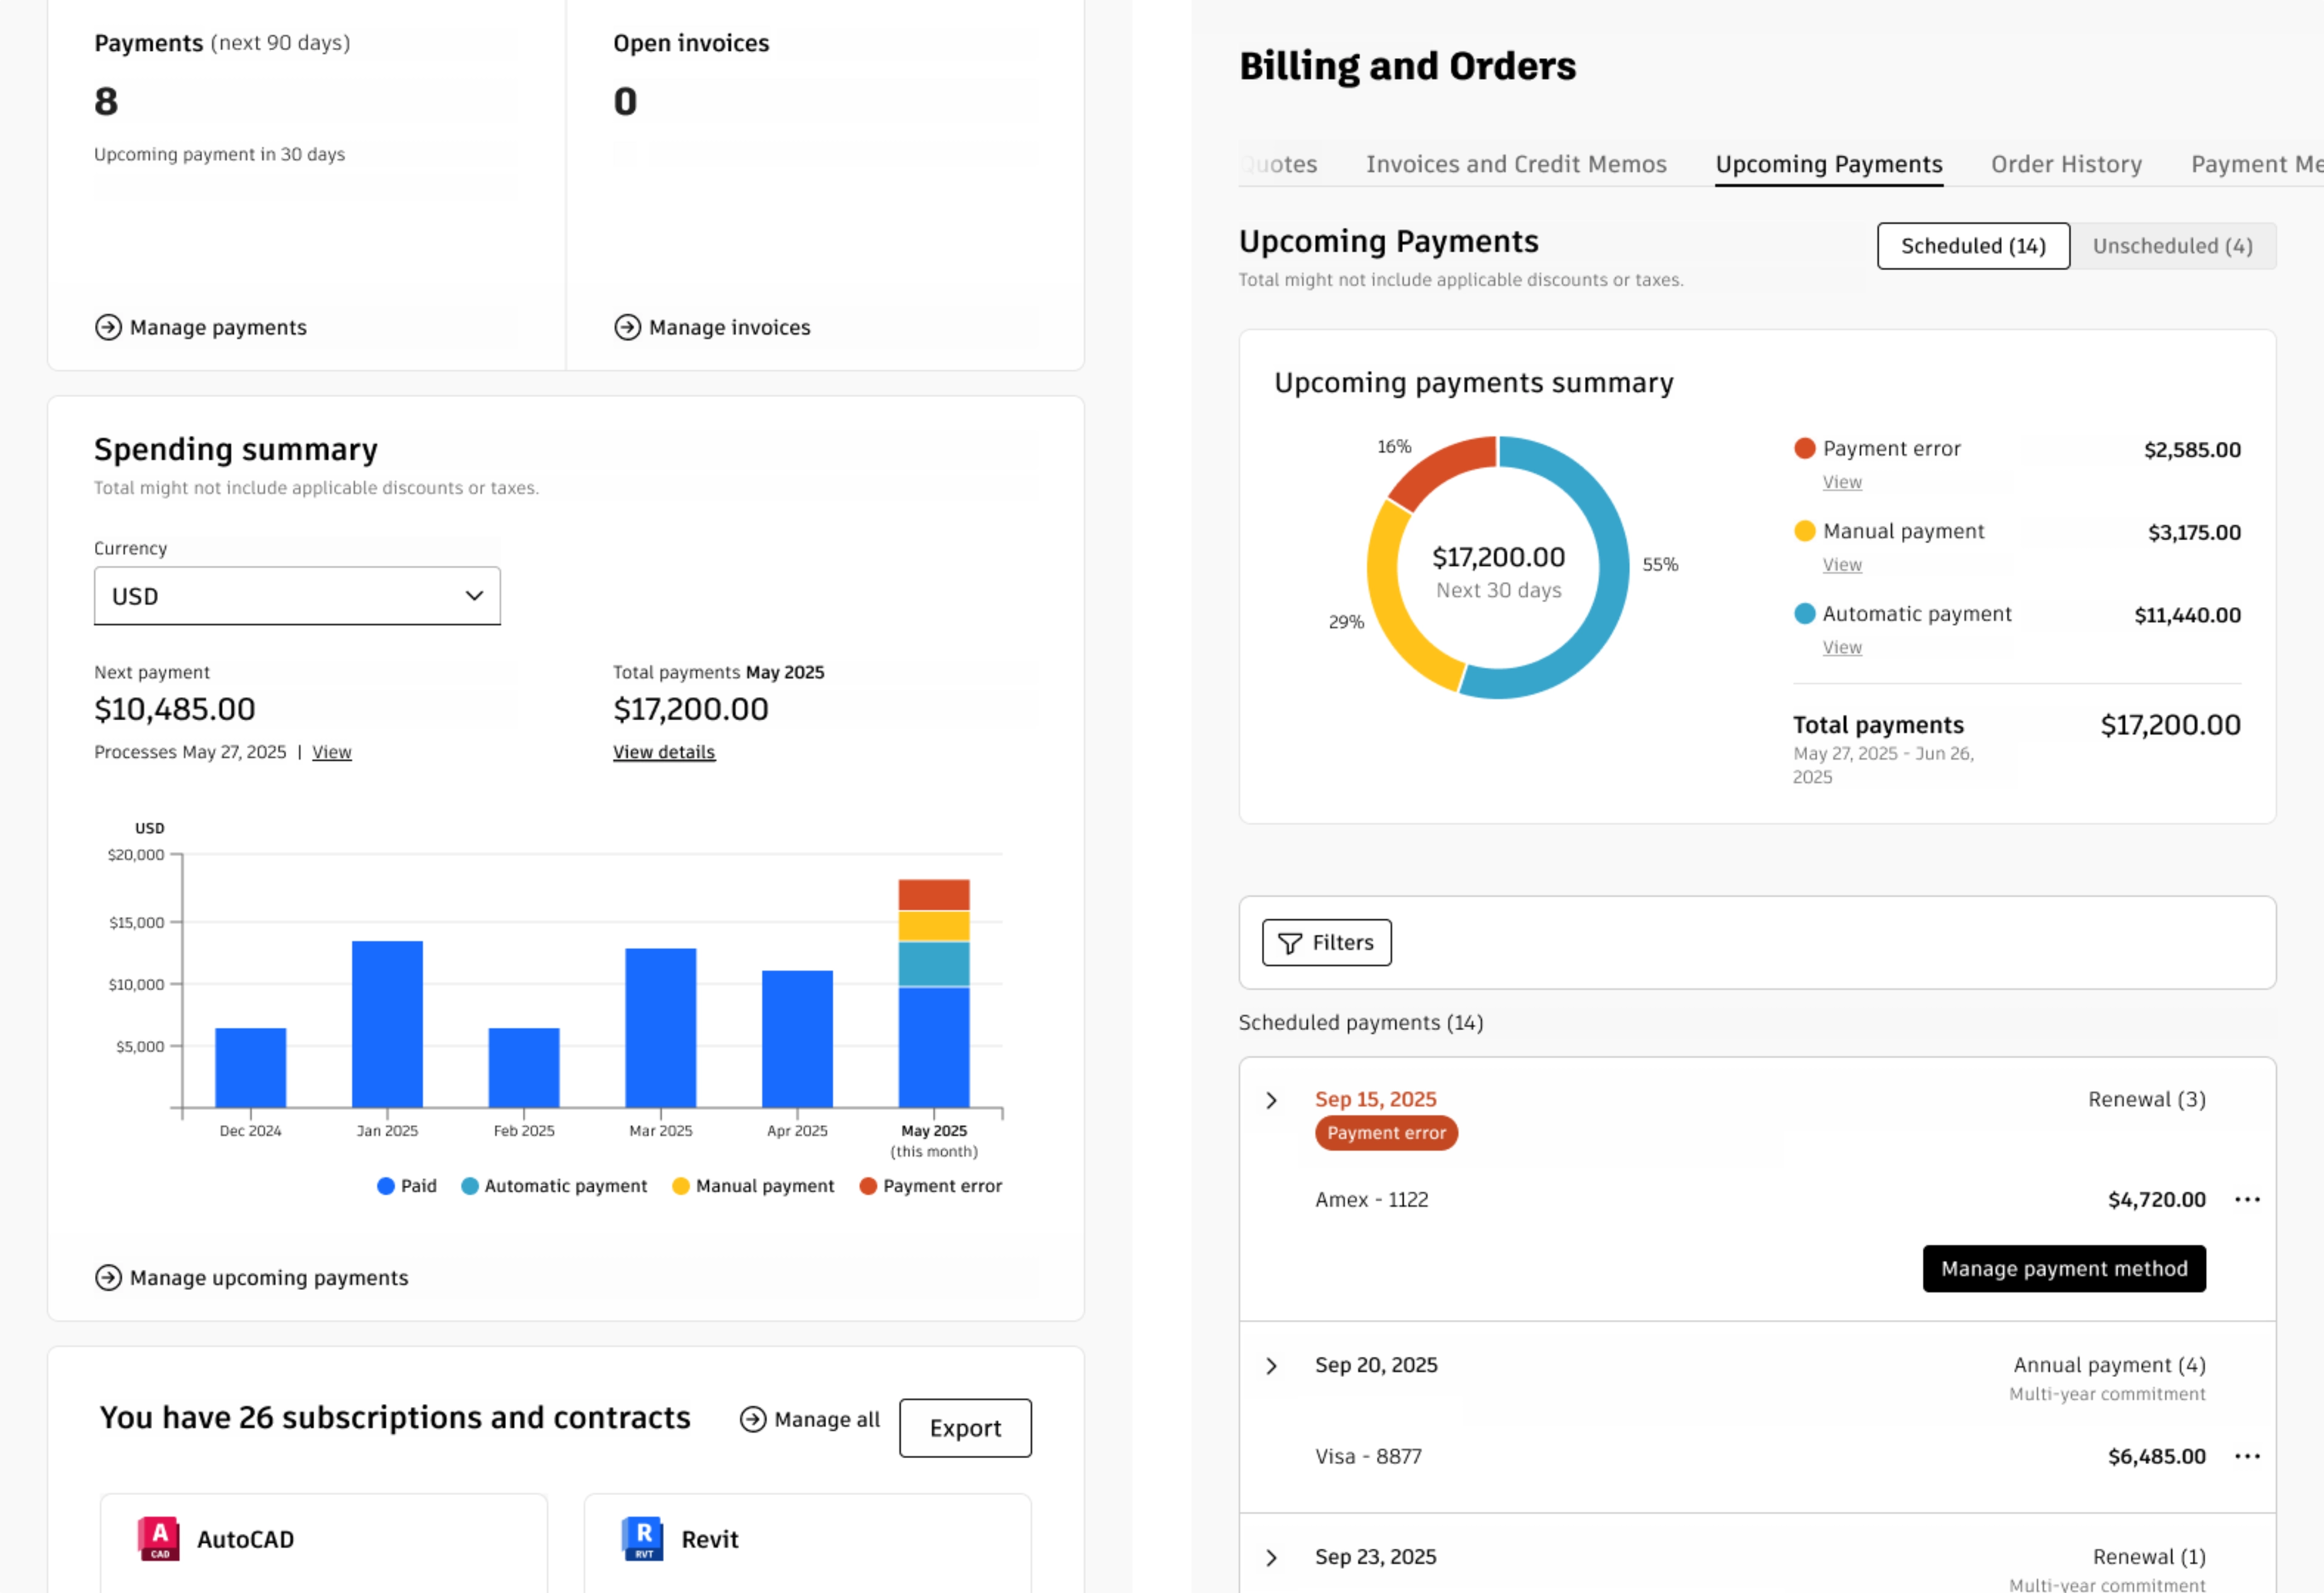Click the Manage invoices arrow icon
This screenshot has width=2324, height=1593.
[627, 327]
